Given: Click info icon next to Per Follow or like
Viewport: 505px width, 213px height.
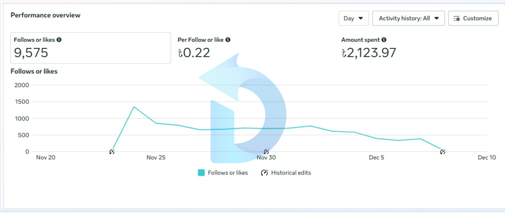Looking at the screenshot, I should tap(228, 40).
